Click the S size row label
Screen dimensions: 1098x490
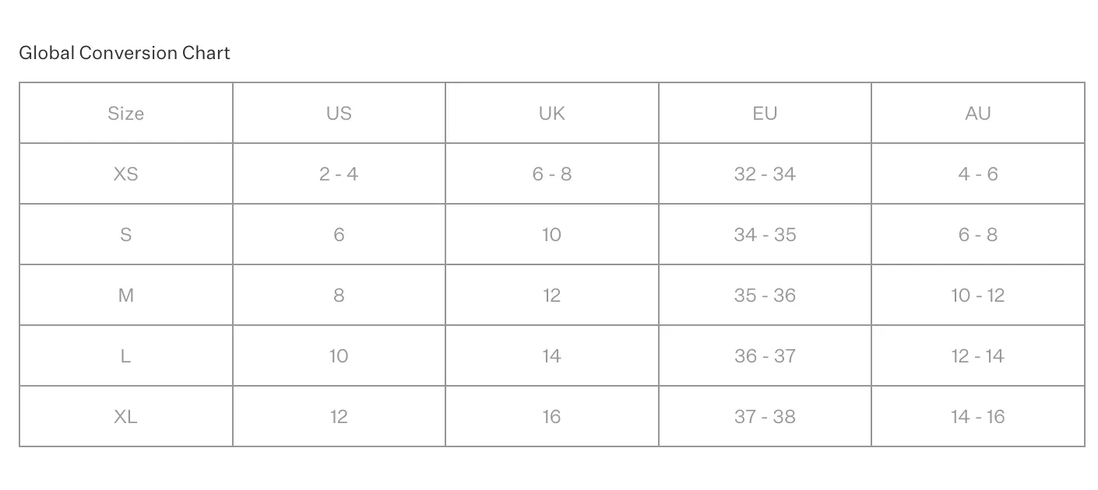pyautogui.click(x=126, y=235)
